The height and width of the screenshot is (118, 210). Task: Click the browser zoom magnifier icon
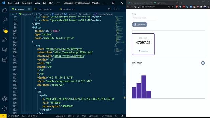point(169,7)
